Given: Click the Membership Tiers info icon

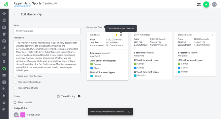Looking at the screenshot, I should [x=105, y=27].
